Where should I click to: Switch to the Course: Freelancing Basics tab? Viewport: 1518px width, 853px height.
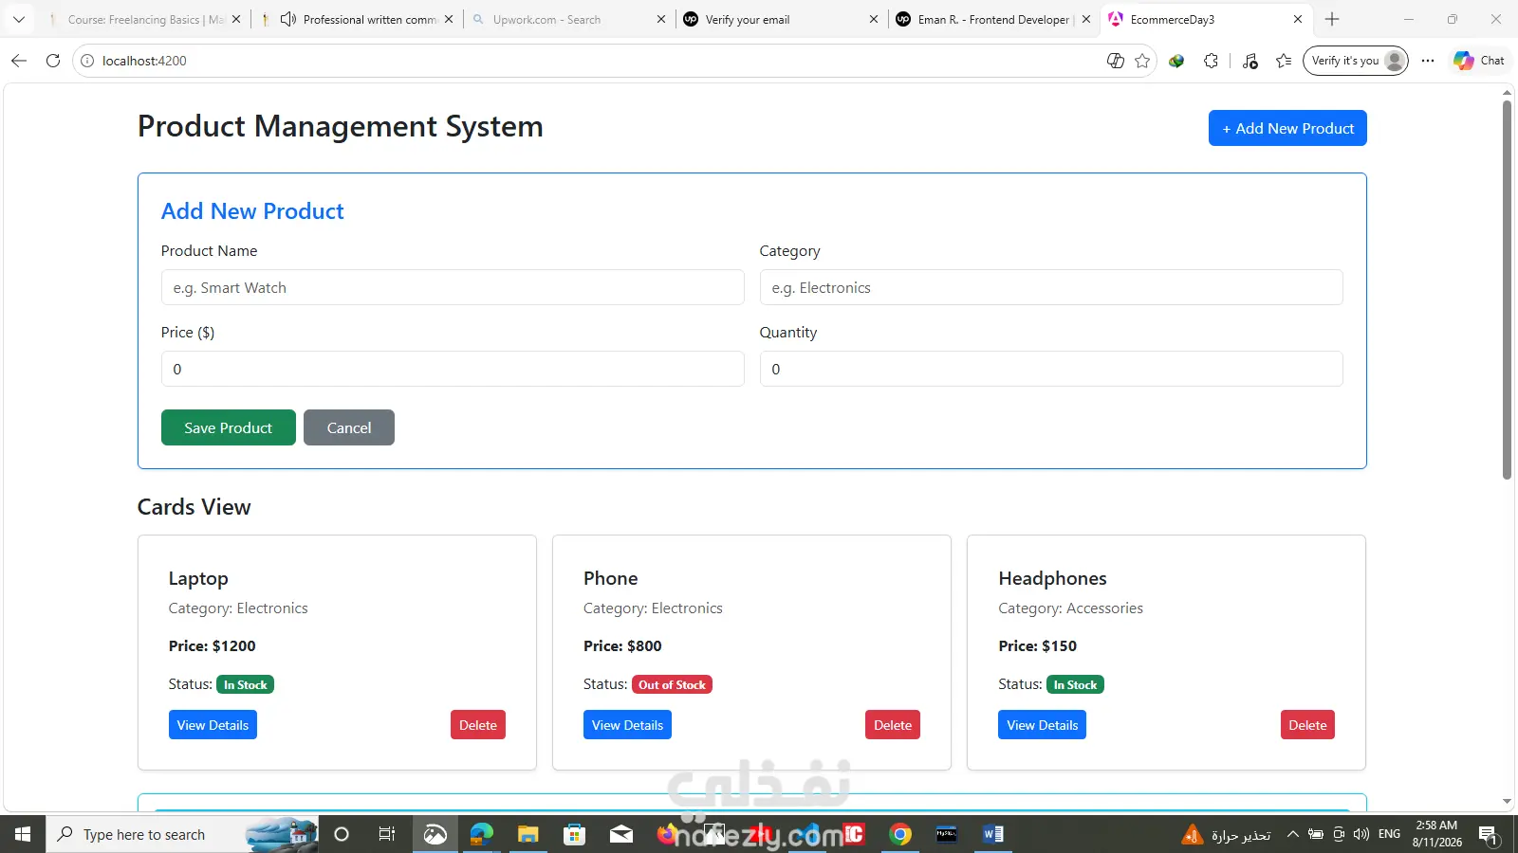[x=145, y=19]
